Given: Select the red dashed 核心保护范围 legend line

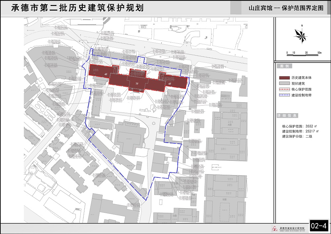Looking at the screenshot, I should coord(284,89).
